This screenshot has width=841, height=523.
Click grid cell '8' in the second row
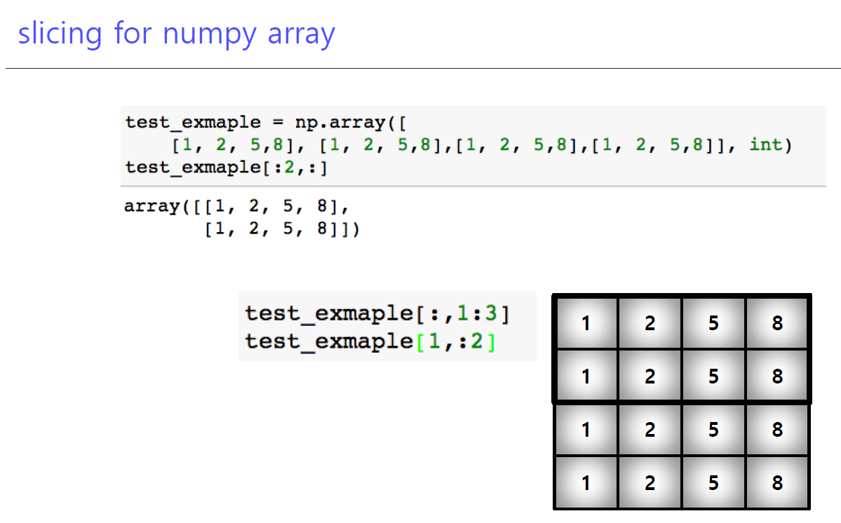(x=777, y=376)
